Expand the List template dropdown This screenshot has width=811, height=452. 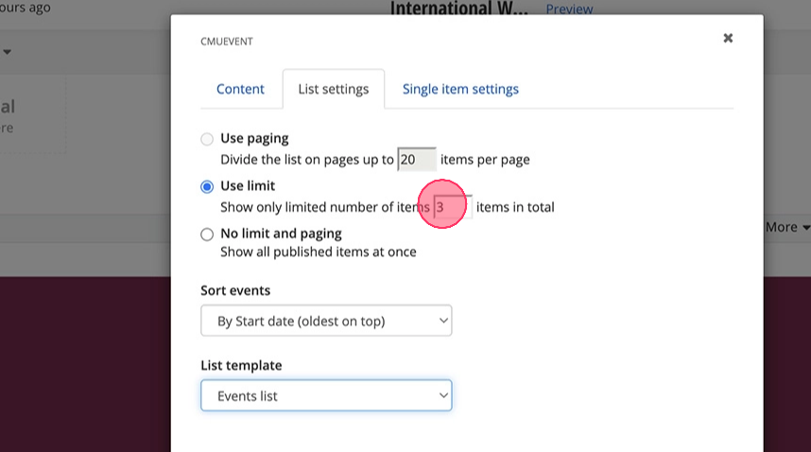tap(326, 396)
